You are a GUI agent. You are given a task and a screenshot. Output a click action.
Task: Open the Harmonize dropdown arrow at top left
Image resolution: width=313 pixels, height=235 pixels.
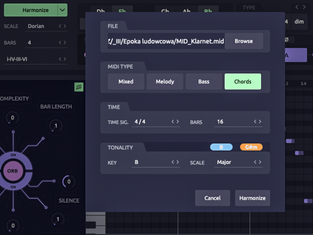pyautogui.click(x=63, y=10)
